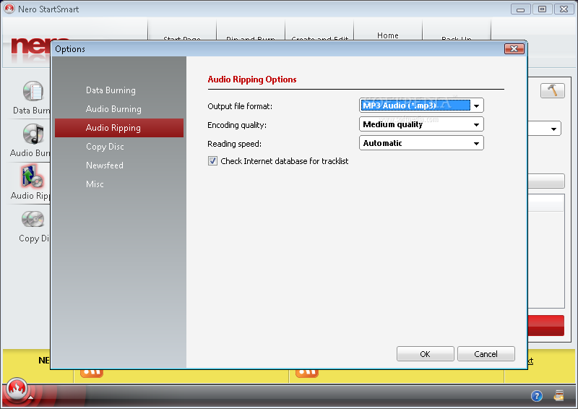Click the Audio Burning music disc icon
578x409 pixels.
tap(33, 134)
